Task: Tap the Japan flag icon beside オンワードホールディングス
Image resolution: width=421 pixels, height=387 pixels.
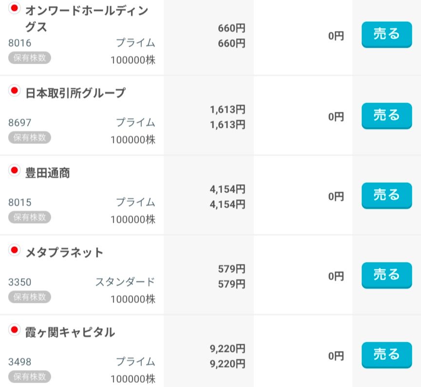Action: (14, 8)
